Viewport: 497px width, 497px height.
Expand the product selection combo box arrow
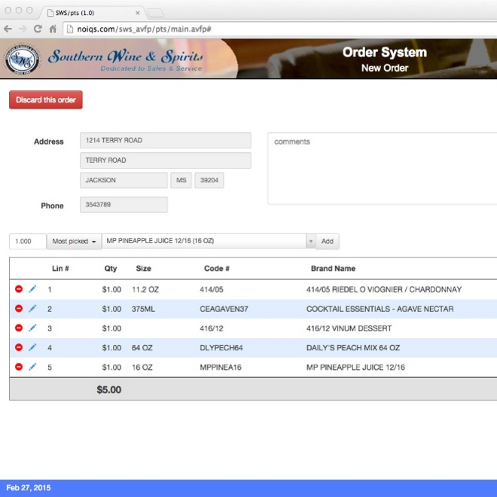click(310, 242)
